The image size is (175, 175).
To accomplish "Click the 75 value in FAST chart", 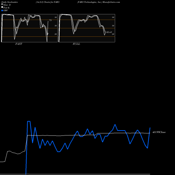I will coord(50,20).
